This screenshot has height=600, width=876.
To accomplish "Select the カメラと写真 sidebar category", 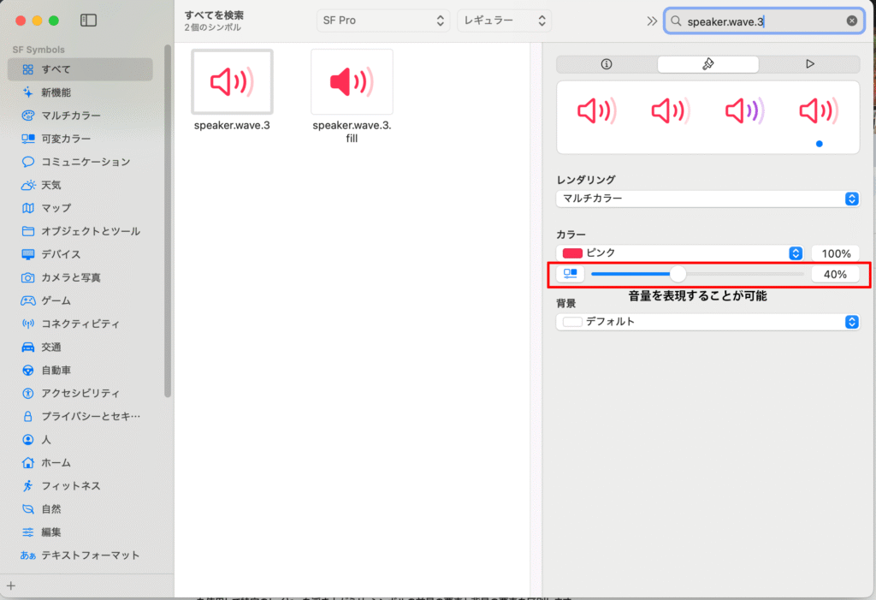I will coord(70,277).
